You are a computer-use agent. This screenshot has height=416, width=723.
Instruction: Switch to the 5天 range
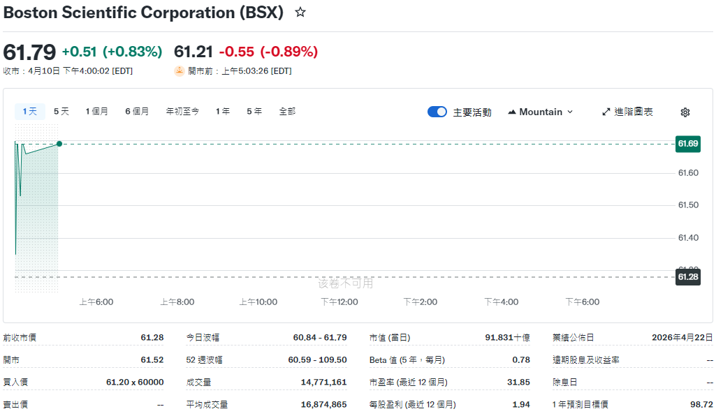[x=61, y=111]
